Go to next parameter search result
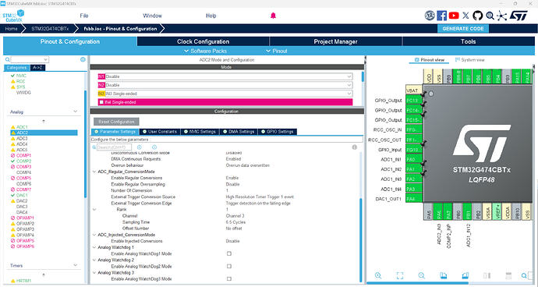 click(x=154, y=147)
